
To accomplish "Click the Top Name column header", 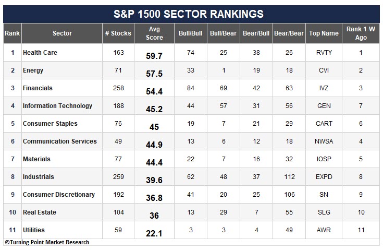I will pyautogui.click(x=324, y=33).
